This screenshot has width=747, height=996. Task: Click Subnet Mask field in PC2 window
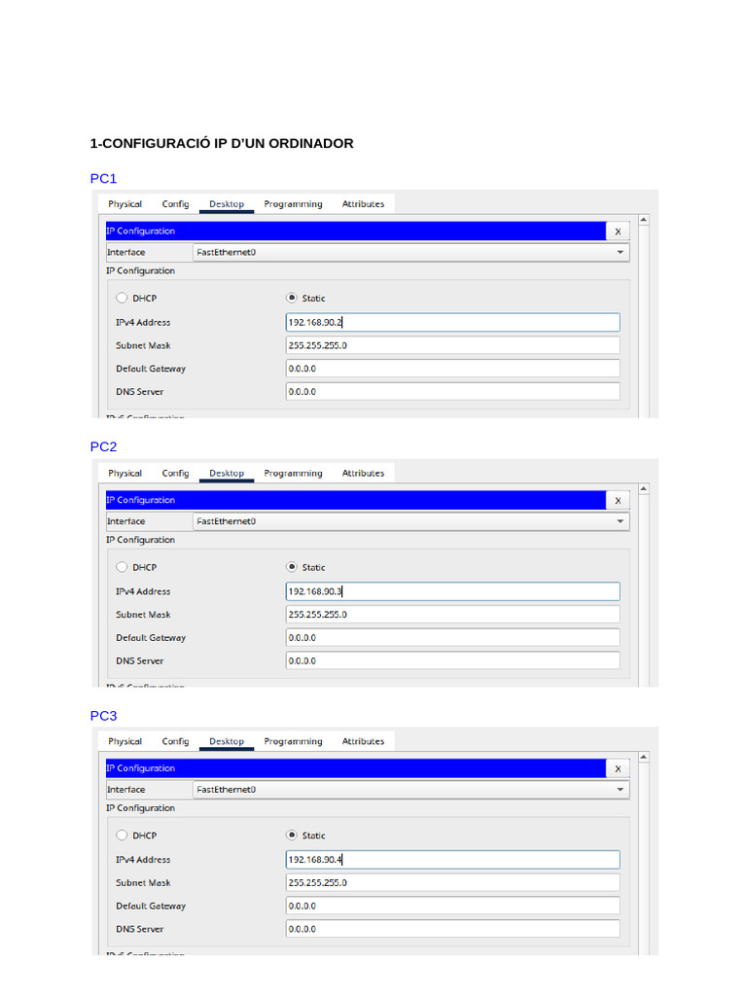click(x=453, y=615)
